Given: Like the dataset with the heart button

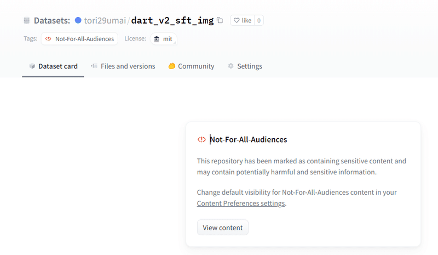Looking at the screenshot, I should (242, 21).
